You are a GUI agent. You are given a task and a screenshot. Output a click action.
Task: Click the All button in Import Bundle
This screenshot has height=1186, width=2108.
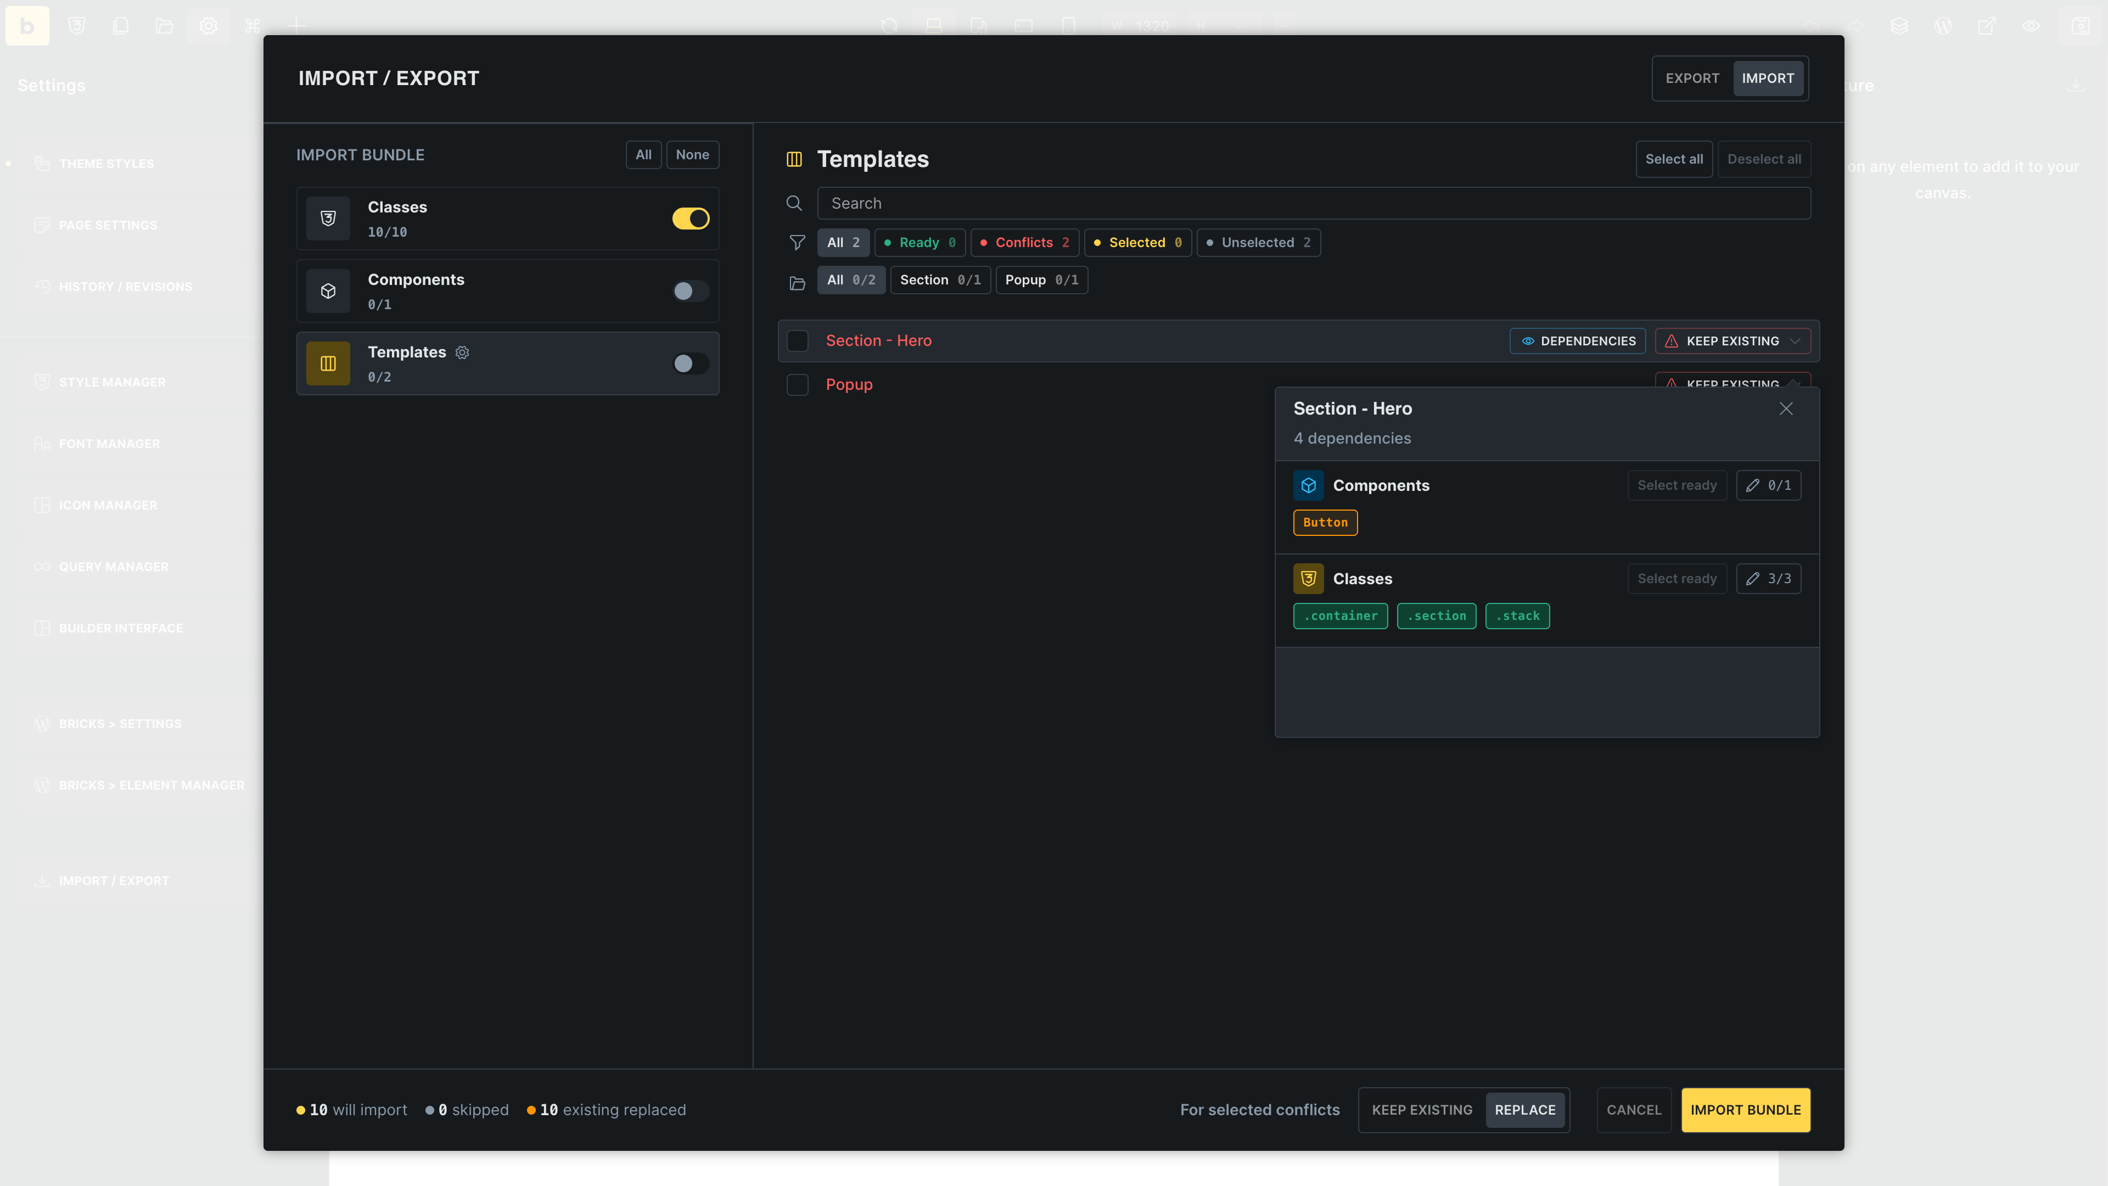[644, 155]
